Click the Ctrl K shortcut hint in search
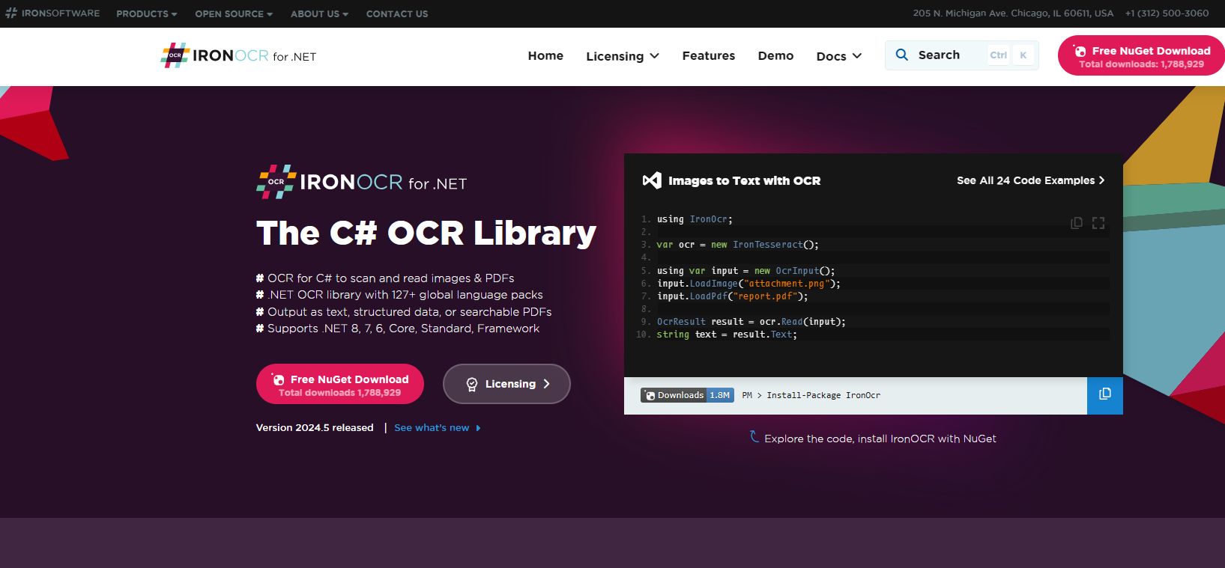Image resolution: width=1225 pixels, height=568 pixels. pyautogui.click(x=1011, y=55)
